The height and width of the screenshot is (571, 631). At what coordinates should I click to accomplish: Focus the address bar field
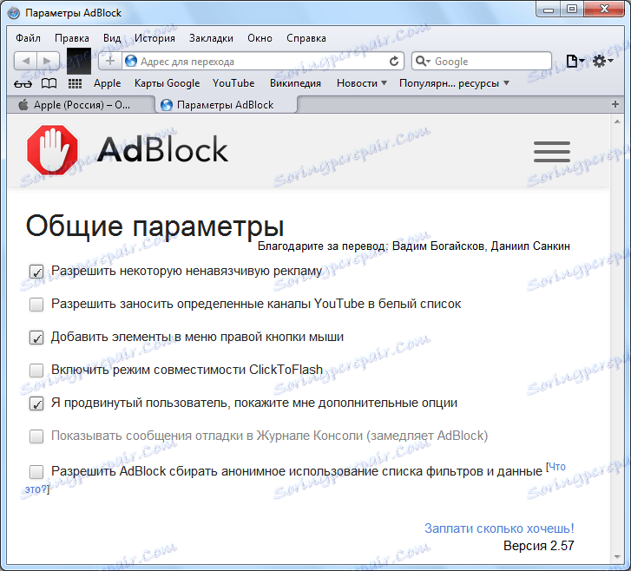click(x=264, y=61)
